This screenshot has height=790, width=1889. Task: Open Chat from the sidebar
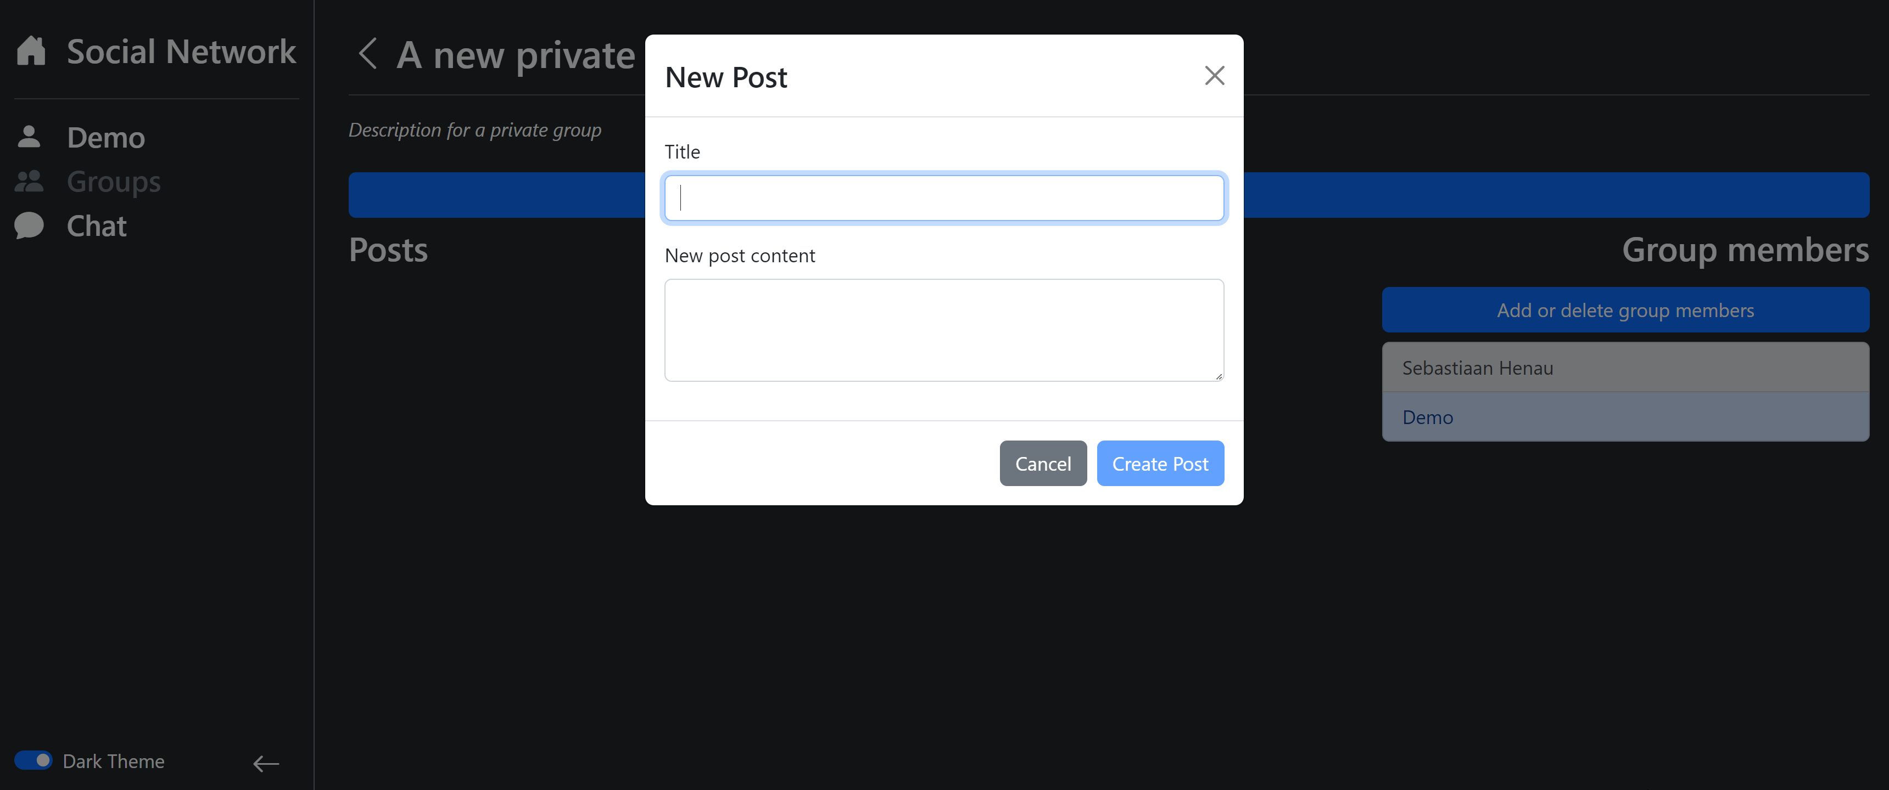97,225
